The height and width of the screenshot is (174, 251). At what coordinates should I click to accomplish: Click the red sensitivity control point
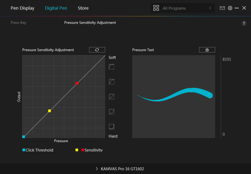pos(77,83)
